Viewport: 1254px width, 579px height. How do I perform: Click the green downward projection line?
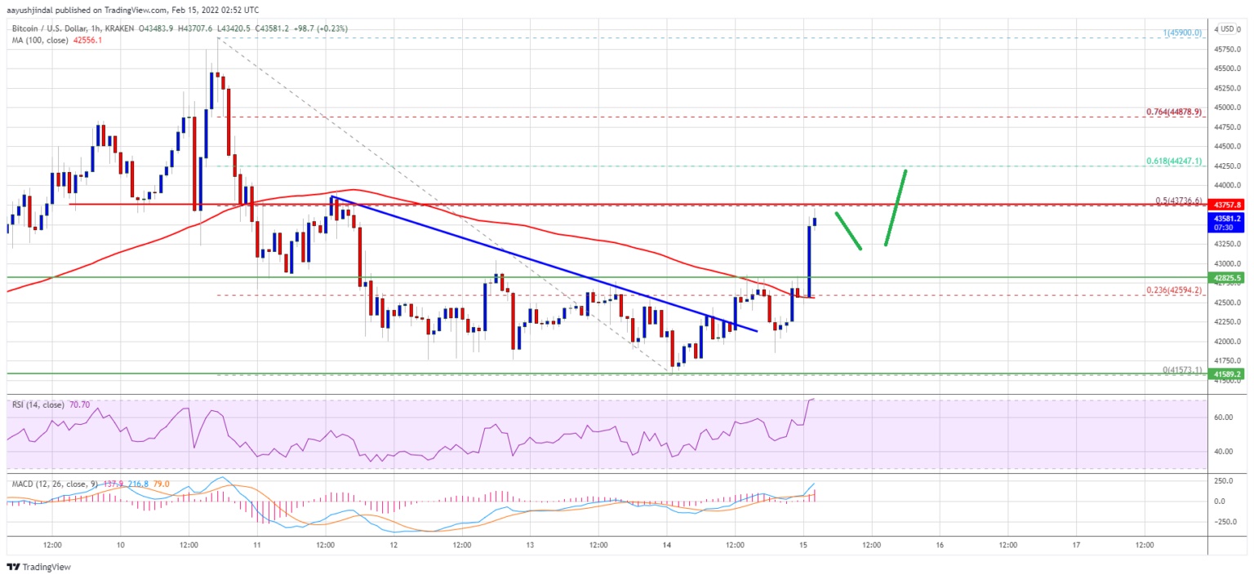pyautogui.click(x=848, y=231)
